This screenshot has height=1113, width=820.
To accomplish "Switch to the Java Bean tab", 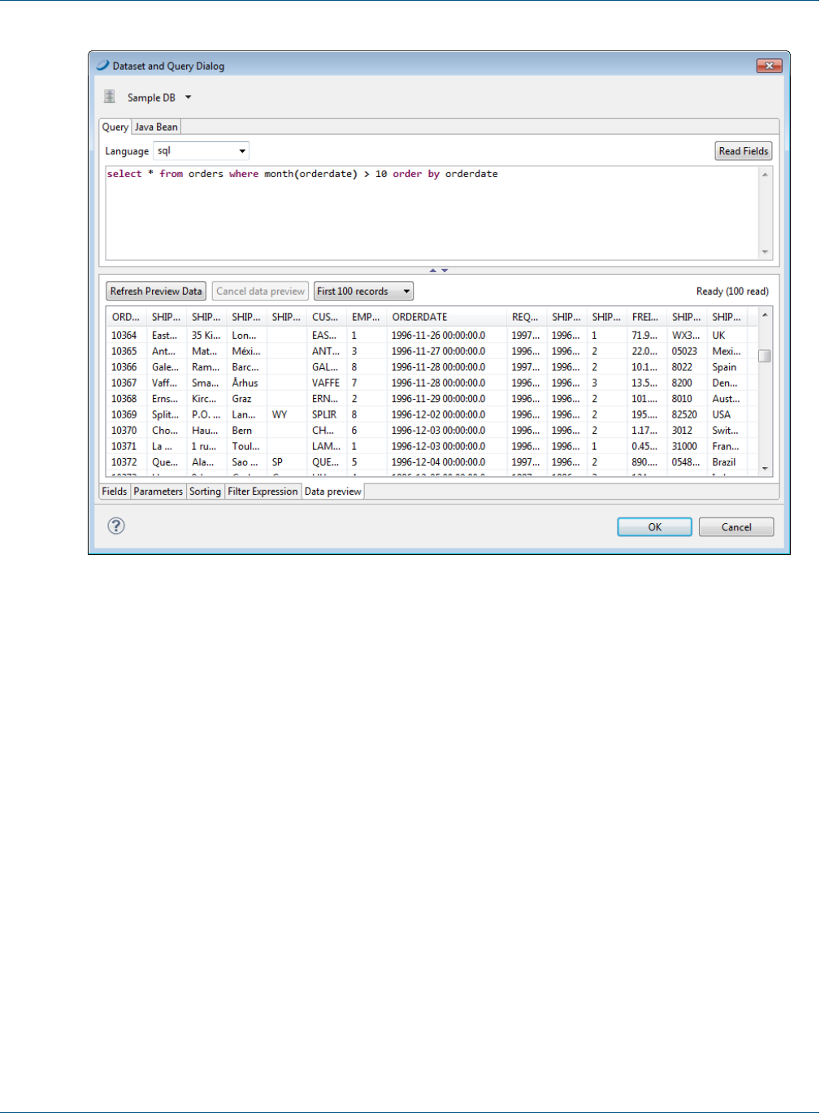I will tap(156, 127).
